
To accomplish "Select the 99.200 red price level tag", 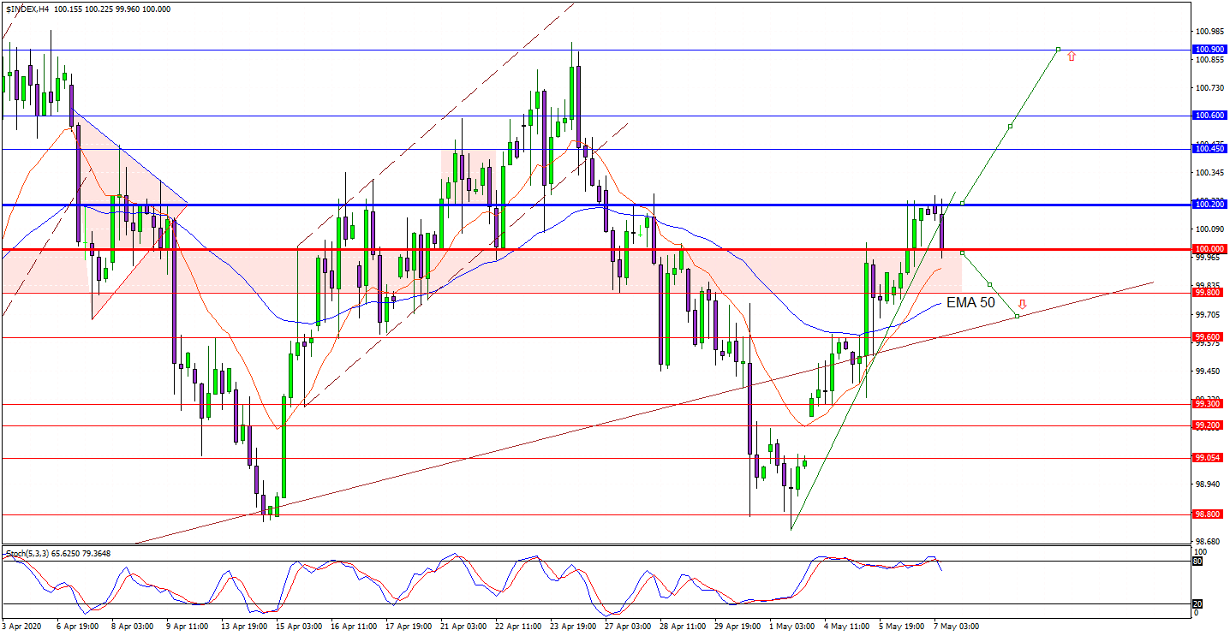I will 1208,425.
